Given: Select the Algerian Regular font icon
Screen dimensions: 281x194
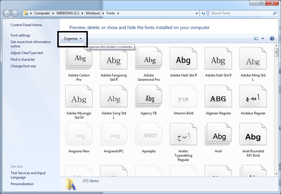Looking at the screenshot, I should coord(218,96).
